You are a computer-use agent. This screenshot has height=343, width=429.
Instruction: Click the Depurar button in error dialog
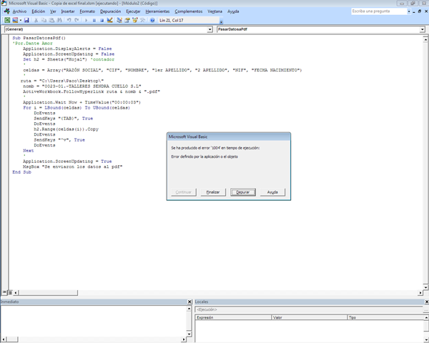pyautogui.click(x=242, y=192)
